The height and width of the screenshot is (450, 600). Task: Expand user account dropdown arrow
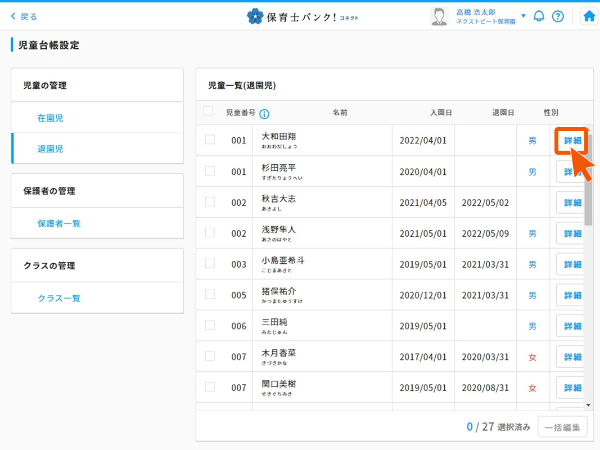[523, 16]
